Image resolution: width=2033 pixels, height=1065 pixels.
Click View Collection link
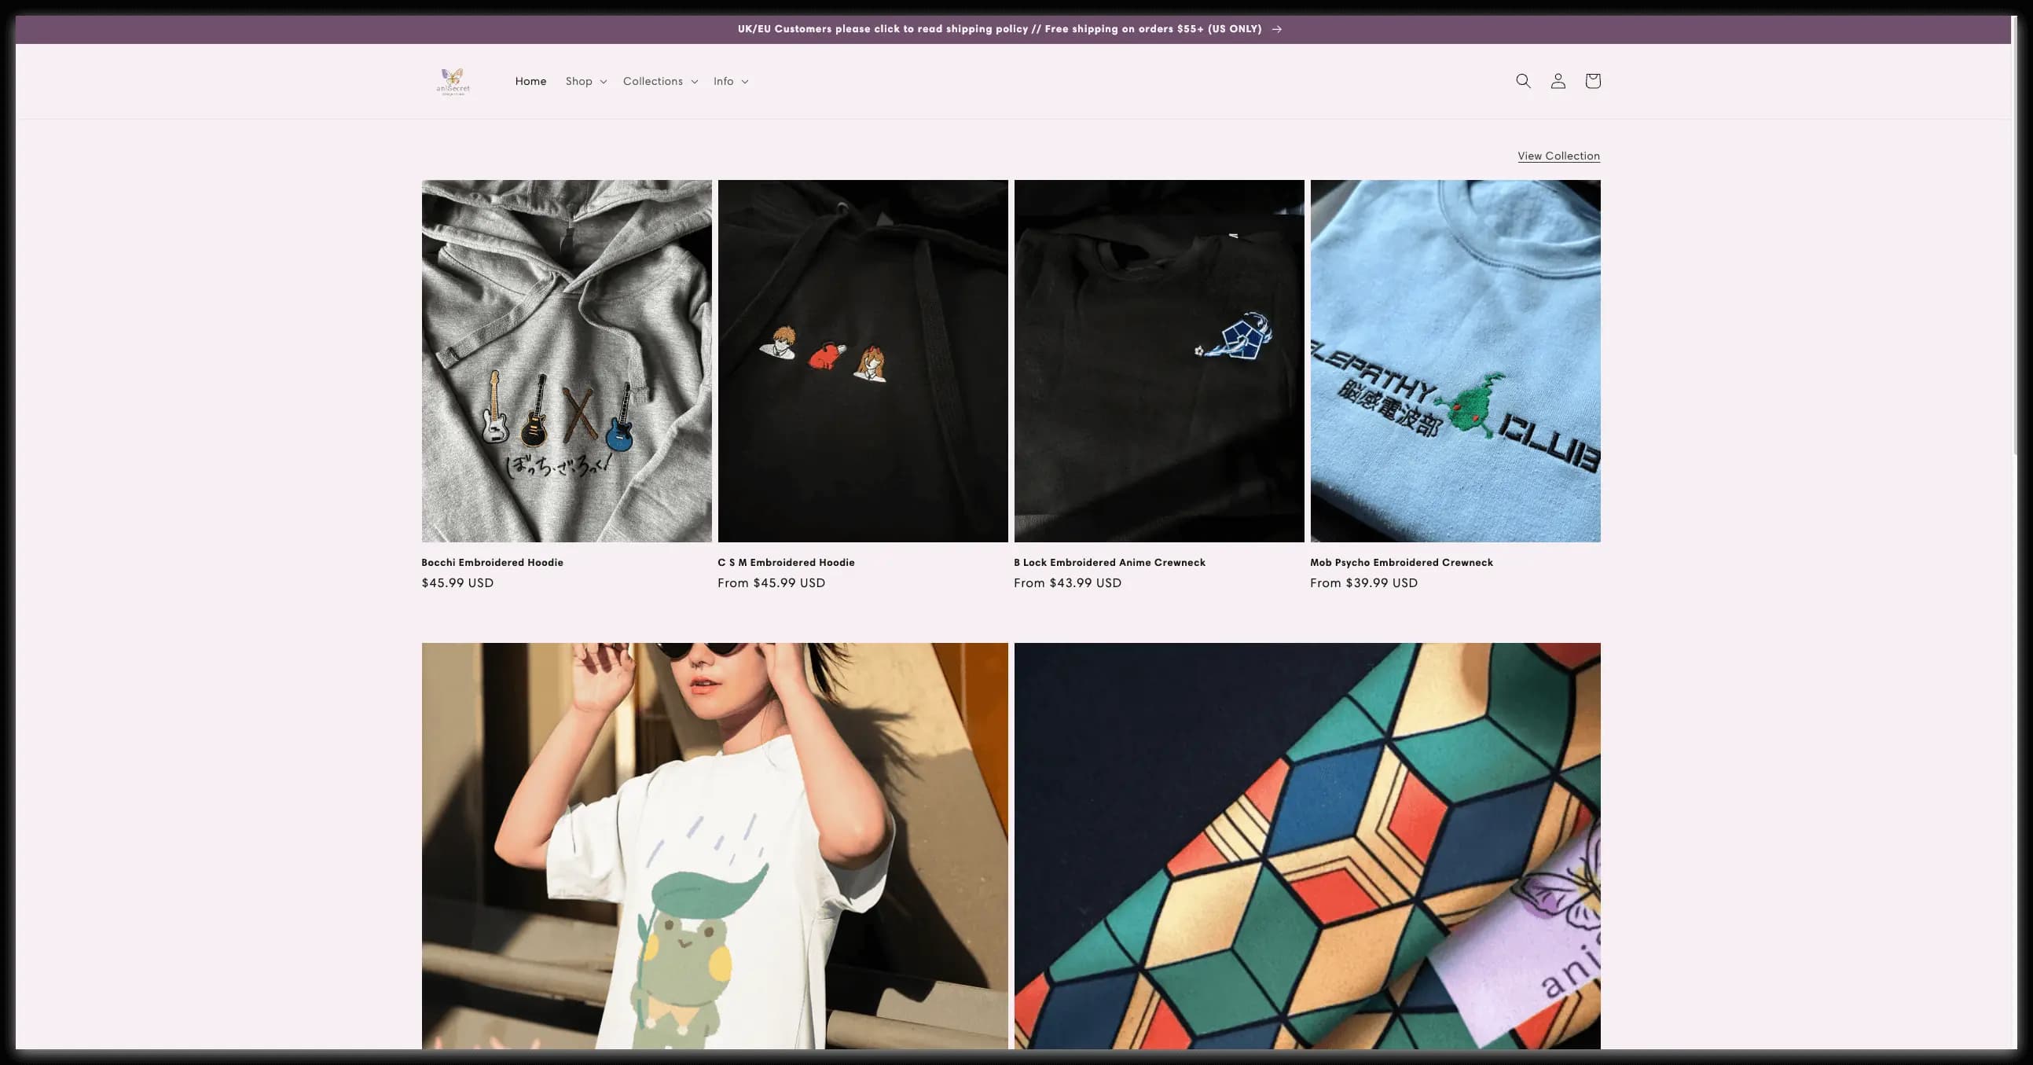click(1558, 157)
